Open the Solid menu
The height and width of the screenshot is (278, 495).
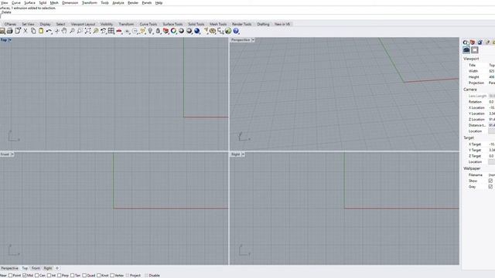point(43,2)
